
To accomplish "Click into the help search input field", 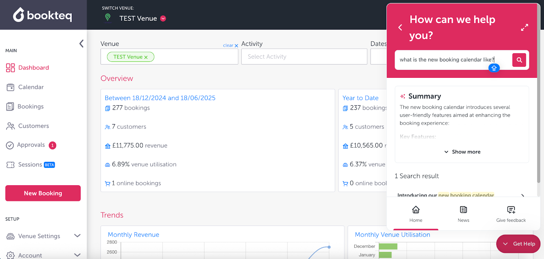I will click(x=453, y=60).
